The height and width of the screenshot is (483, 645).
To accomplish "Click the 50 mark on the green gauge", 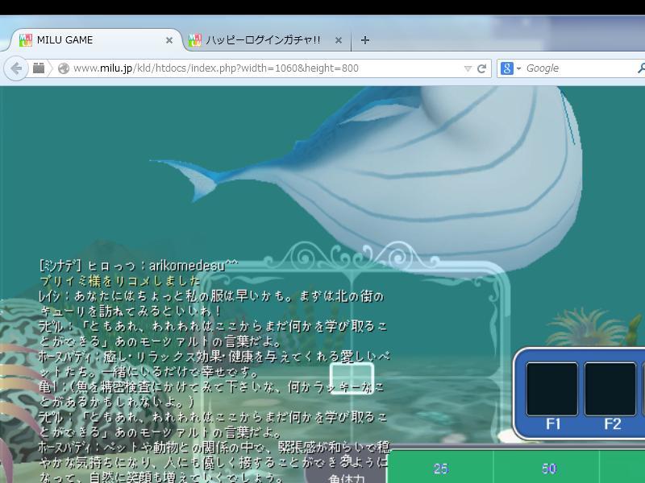I will point(549,469).
